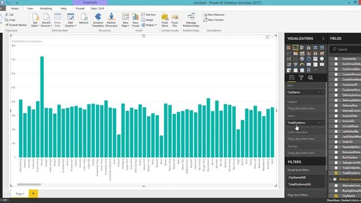Image resolution: width=361 pixels, height=203 pixels.
Task: Check the Comments field checkbox
Action: (336, 59)
